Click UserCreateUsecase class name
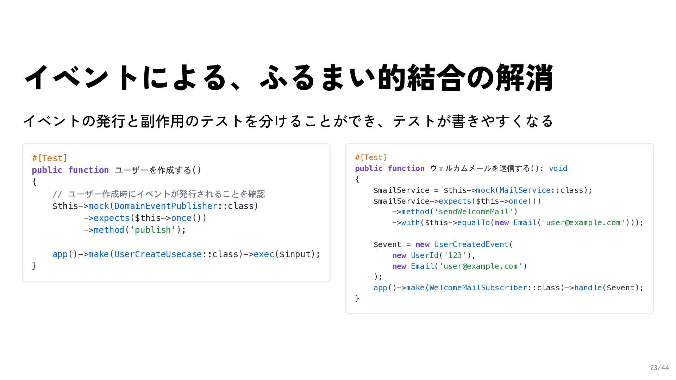Image resolution: width=676 pixels, height=380 pixels. [x=158, y=254]
